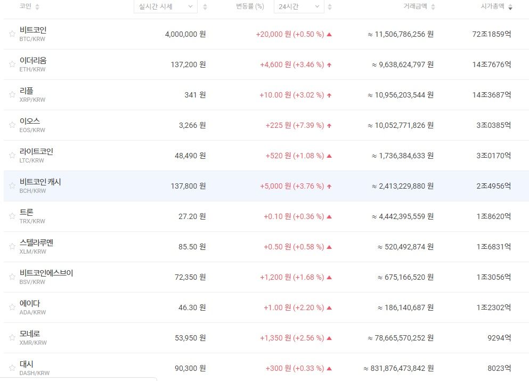The height and width of the screenshot is (381, 529).
Task: Sort by 시가총액 column arrow
Action: [510, 7]
